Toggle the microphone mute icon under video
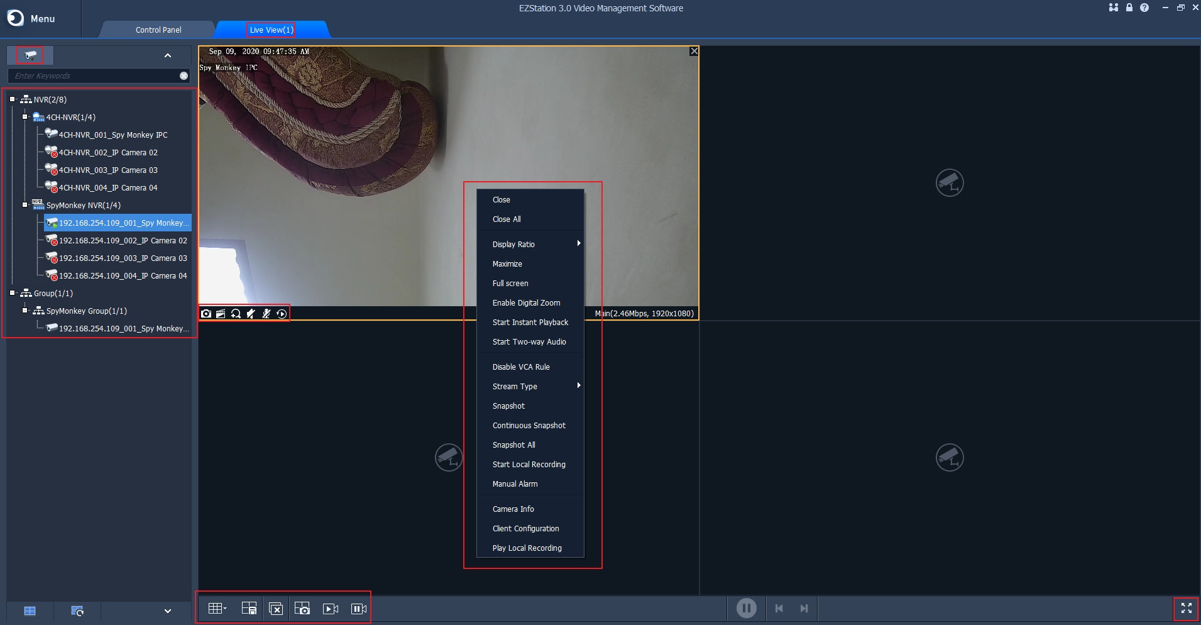Viewport: 1201px width, 625px height. 266,314
